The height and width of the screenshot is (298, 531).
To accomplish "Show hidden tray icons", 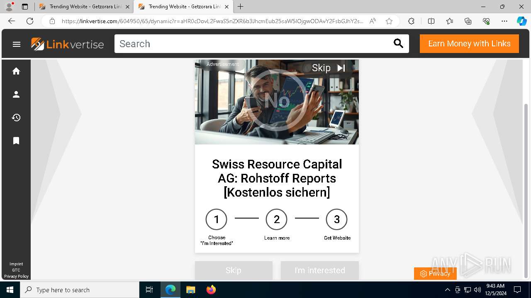I will point(447,290).
